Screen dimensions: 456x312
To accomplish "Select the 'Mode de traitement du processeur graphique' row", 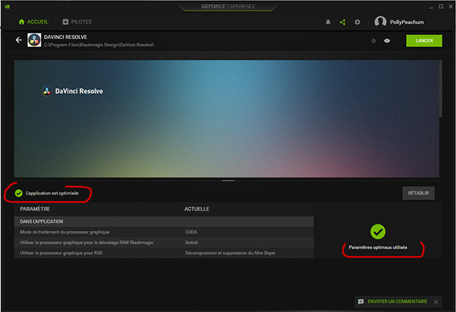I will coord(164,232).
